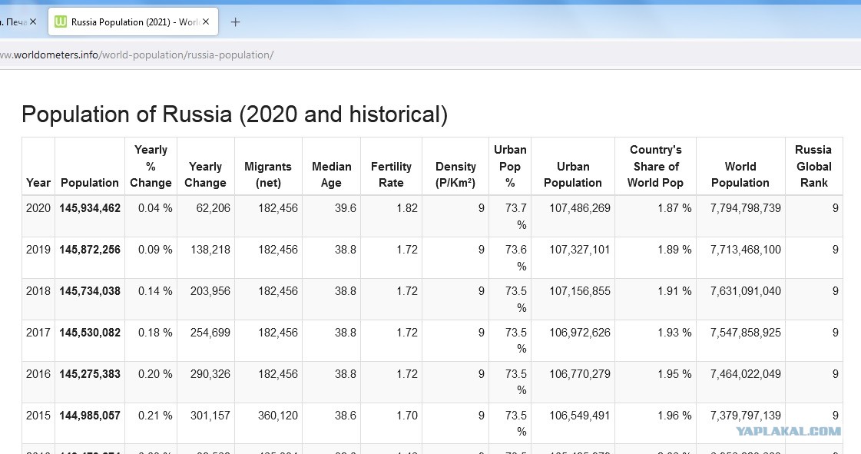Select world population 7,464,022,049
Screen dimensions: 861x454
746,374
